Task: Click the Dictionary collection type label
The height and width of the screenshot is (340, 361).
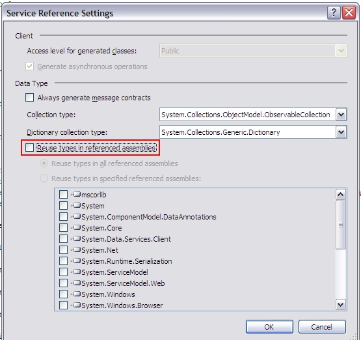Action: (x=67, y=132)
